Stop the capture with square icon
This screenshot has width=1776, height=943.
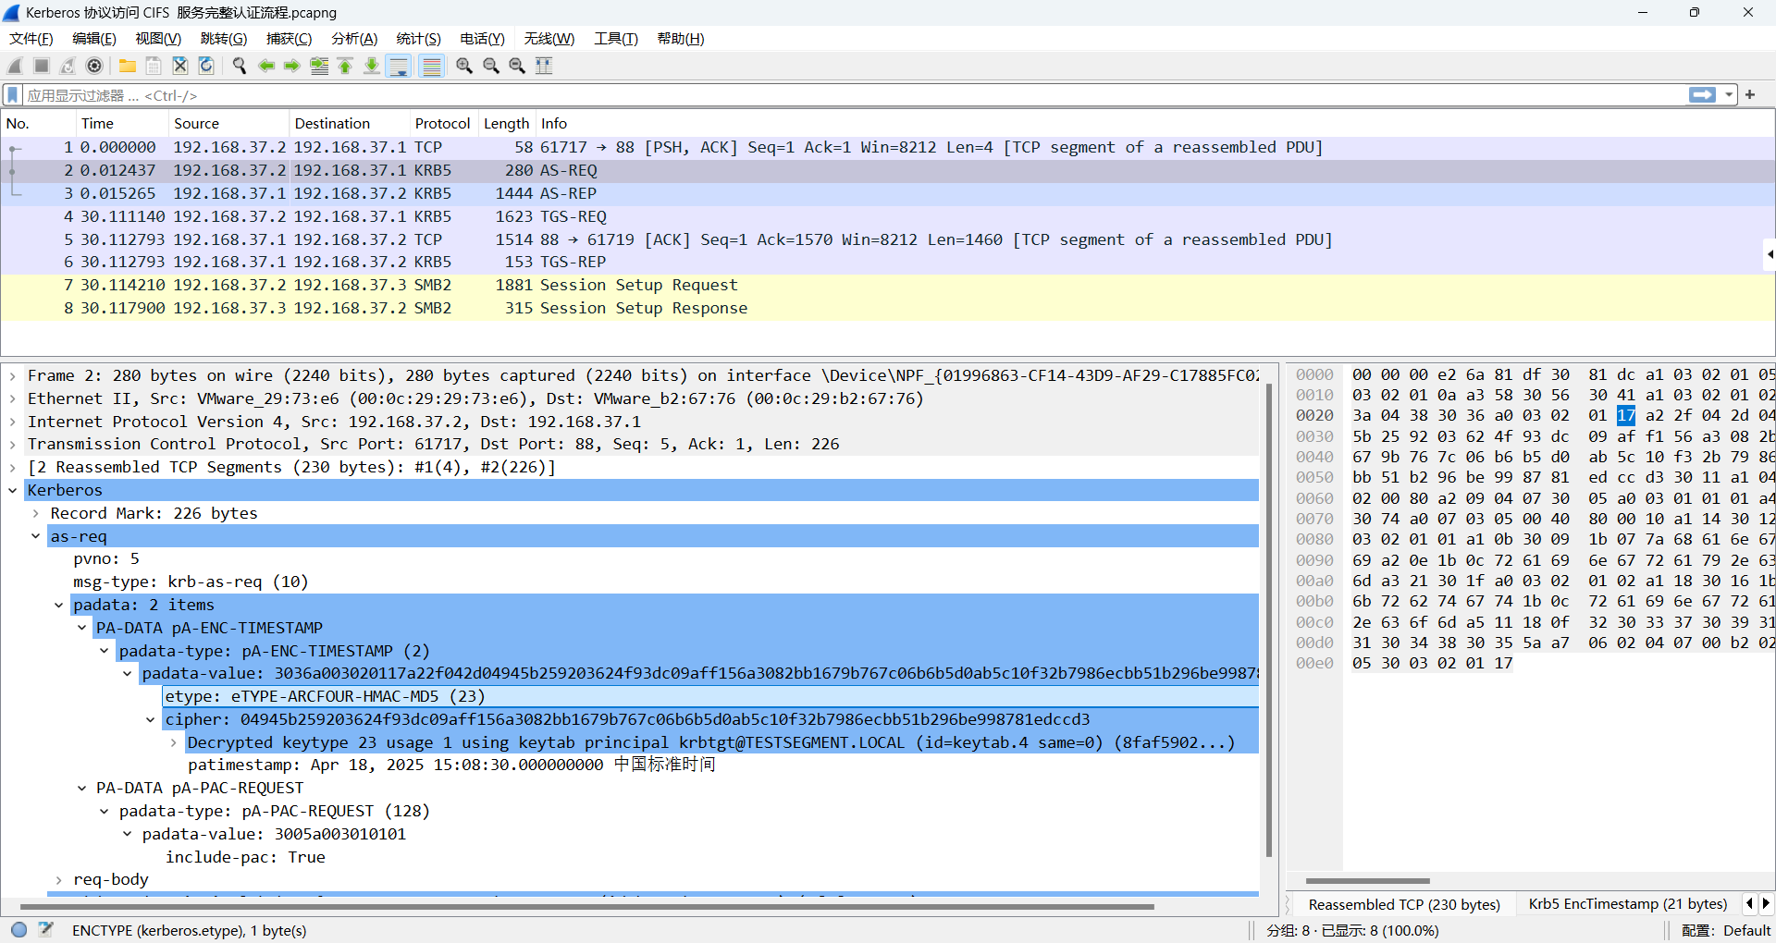pos(42,66)
